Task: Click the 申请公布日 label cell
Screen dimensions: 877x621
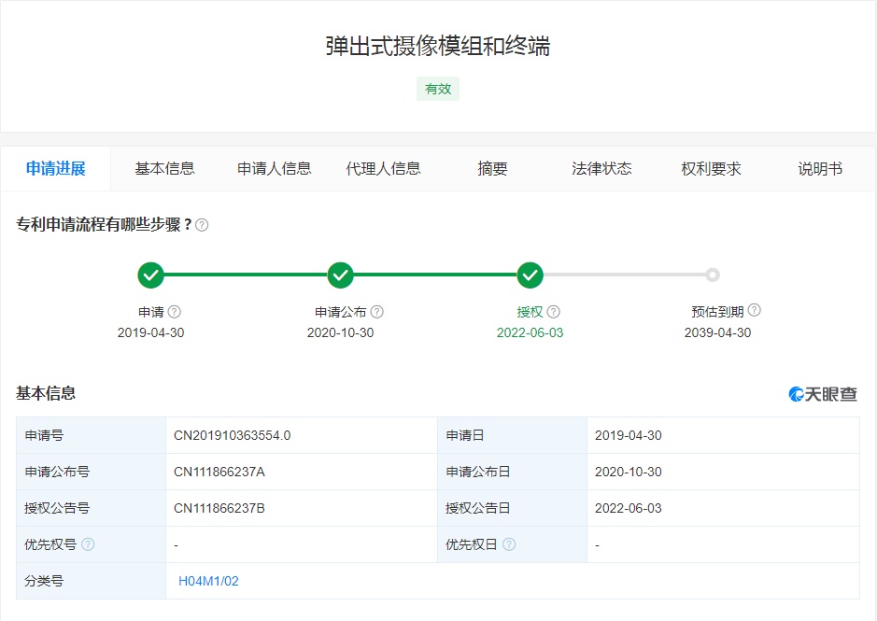Action: tap(513, 472)
